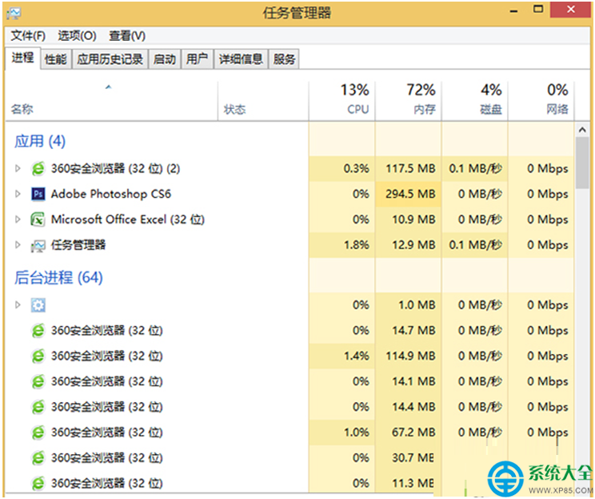This screenshot has height=499, width=595.
Task: Expand the Microsoft Office Excel row
Action: pos(18,219)
